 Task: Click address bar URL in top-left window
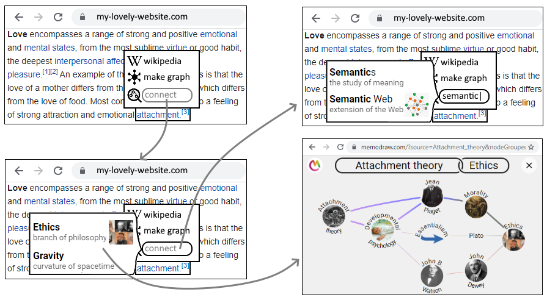(x=142, y=16)
